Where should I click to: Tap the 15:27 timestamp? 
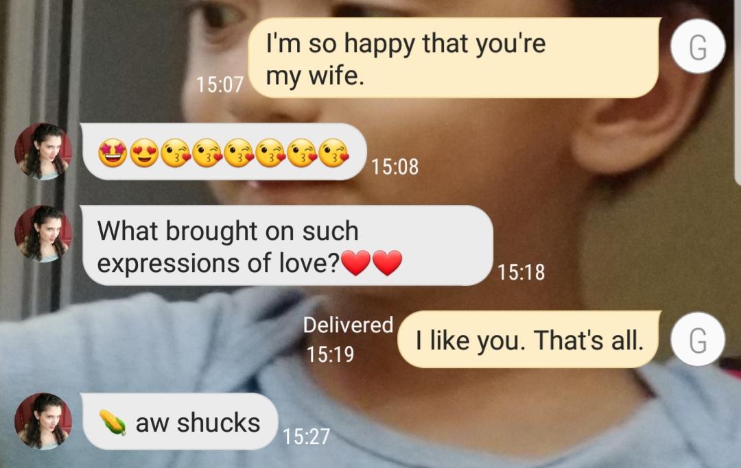(306, 436)
